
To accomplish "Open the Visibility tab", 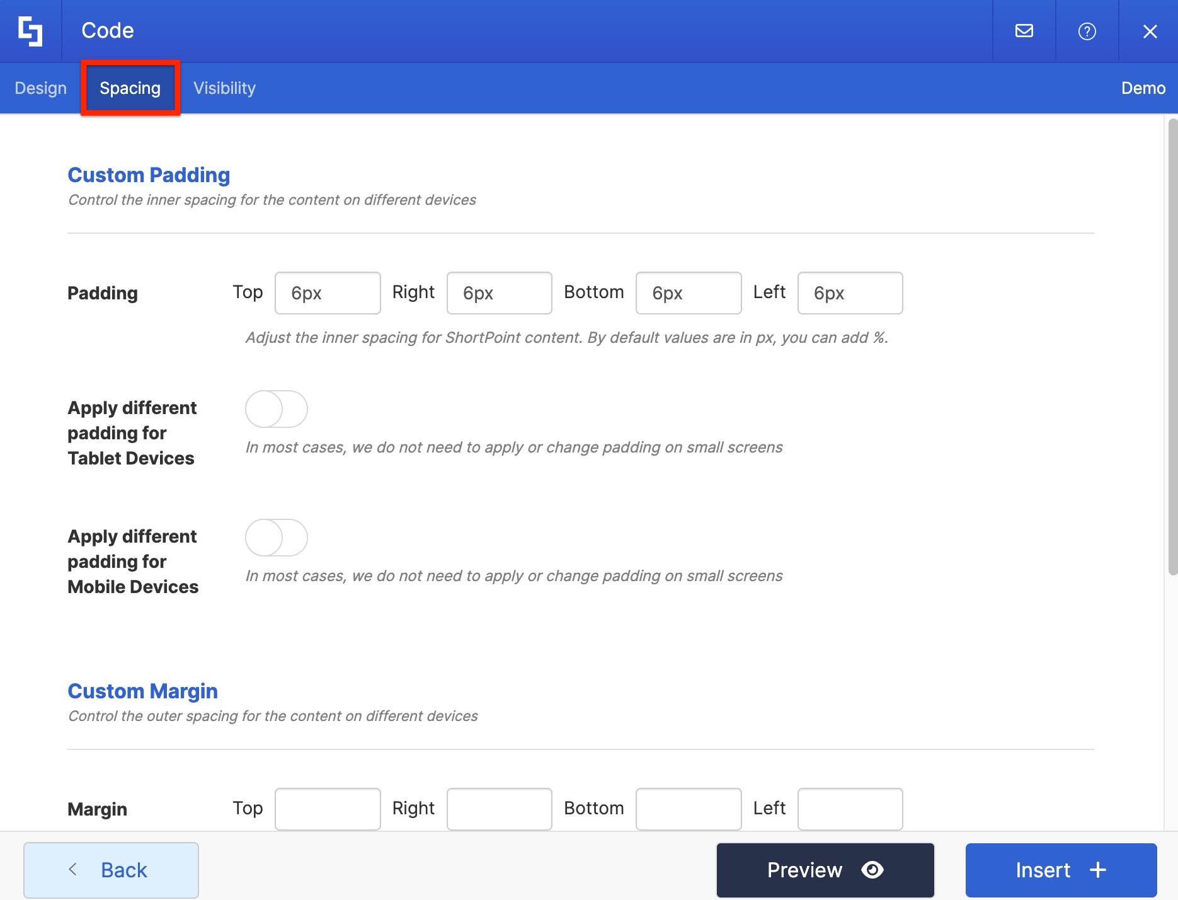I will (224, 88).
